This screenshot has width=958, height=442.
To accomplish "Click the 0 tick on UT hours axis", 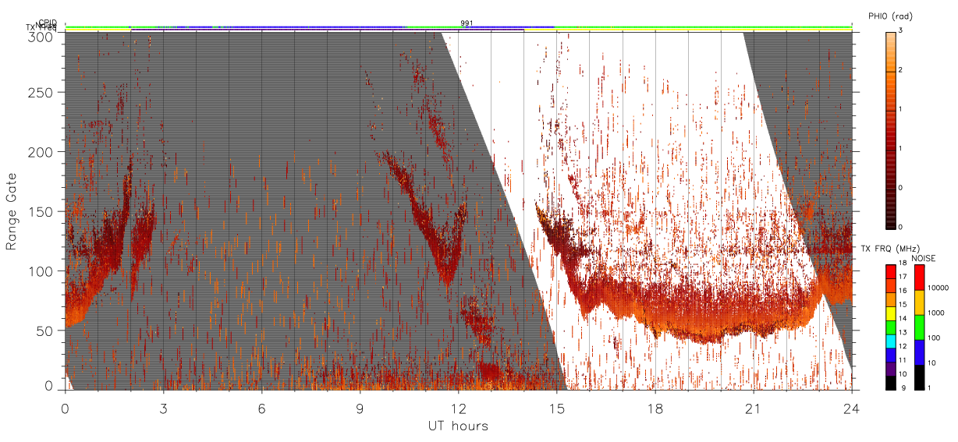I will tap(66, 407).
